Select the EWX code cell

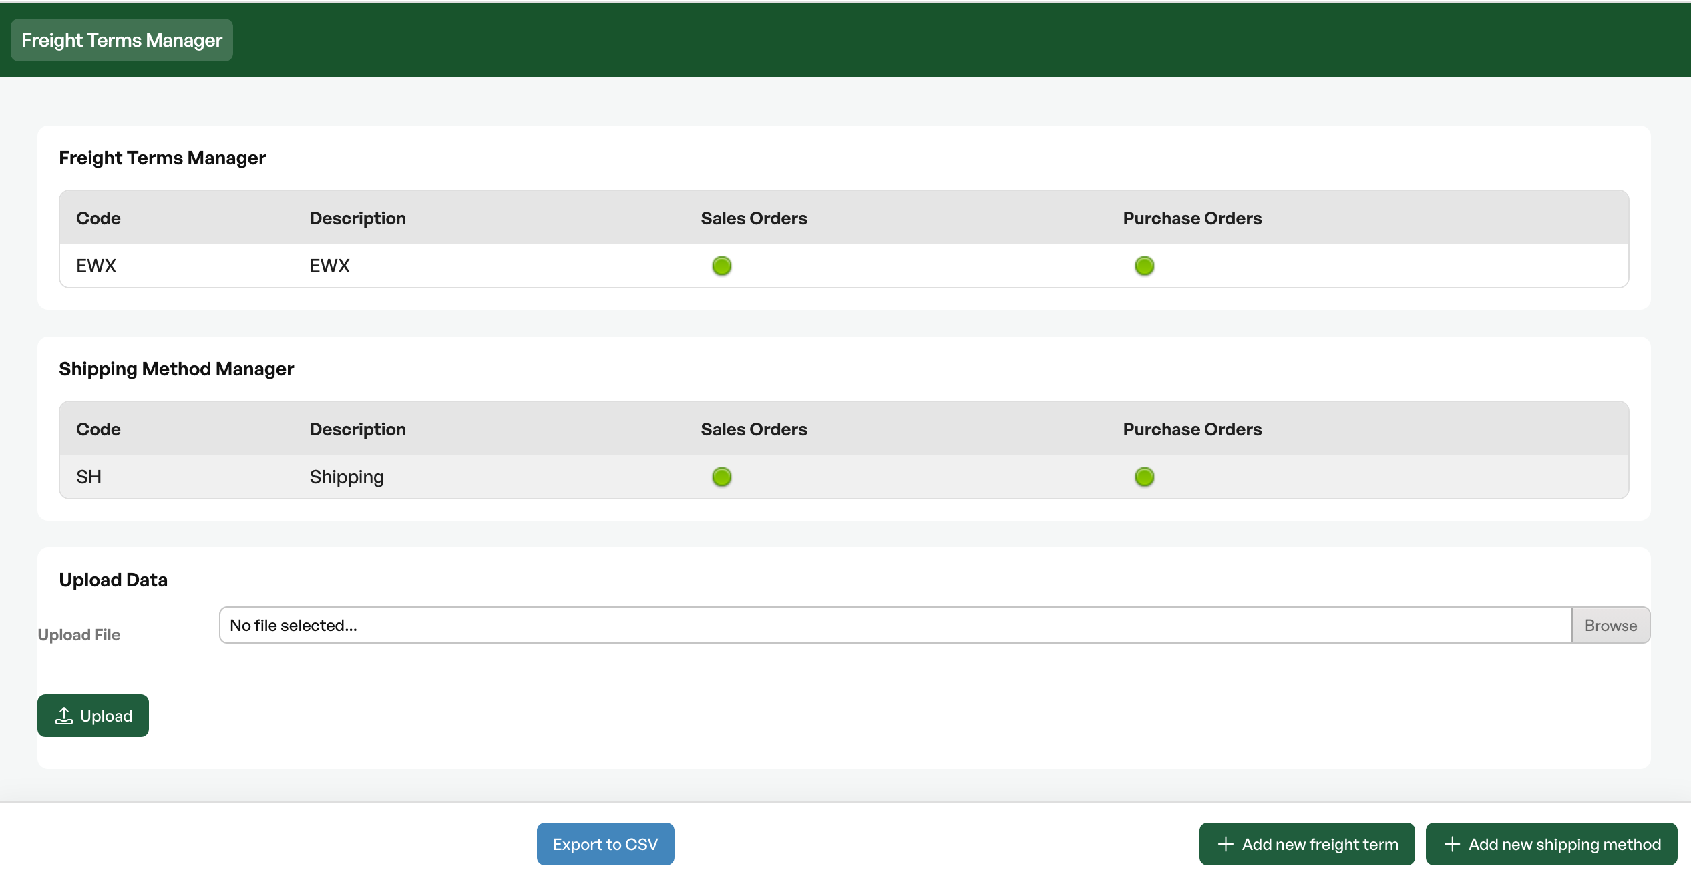96,266
